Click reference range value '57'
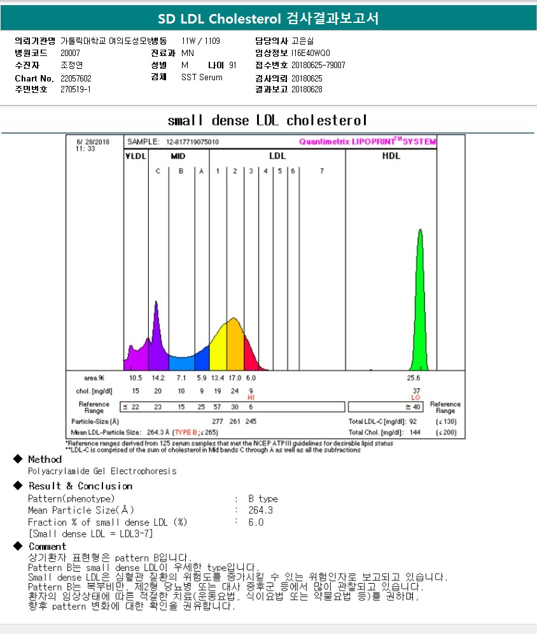 pyautogui.click(x=218, y=407)
